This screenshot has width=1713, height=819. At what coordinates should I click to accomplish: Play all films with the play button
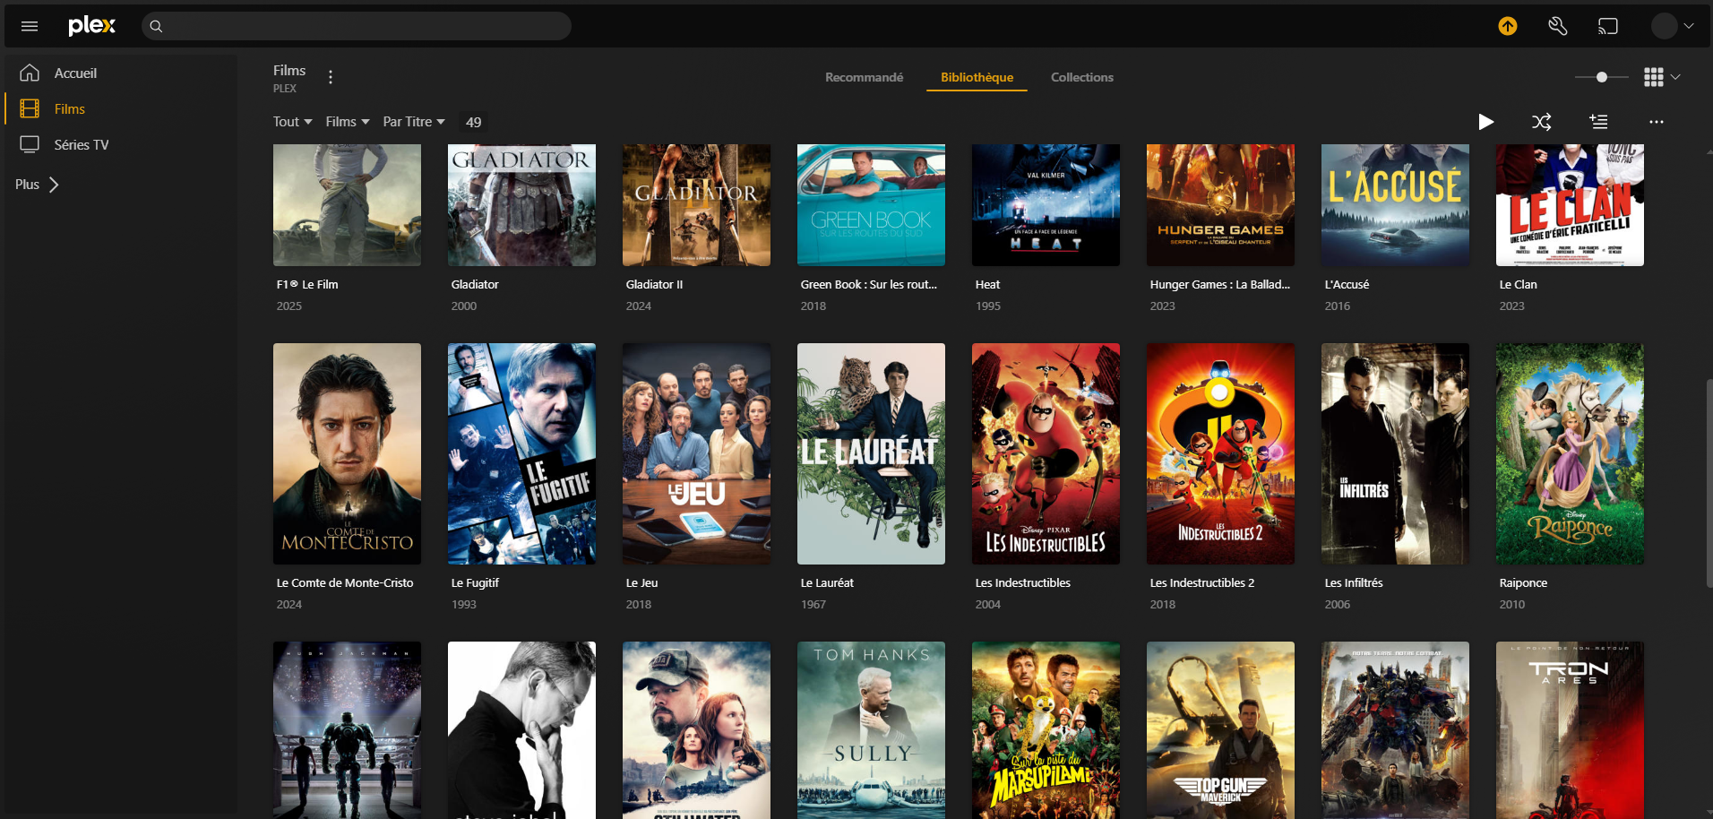(x=1485, y=122)
